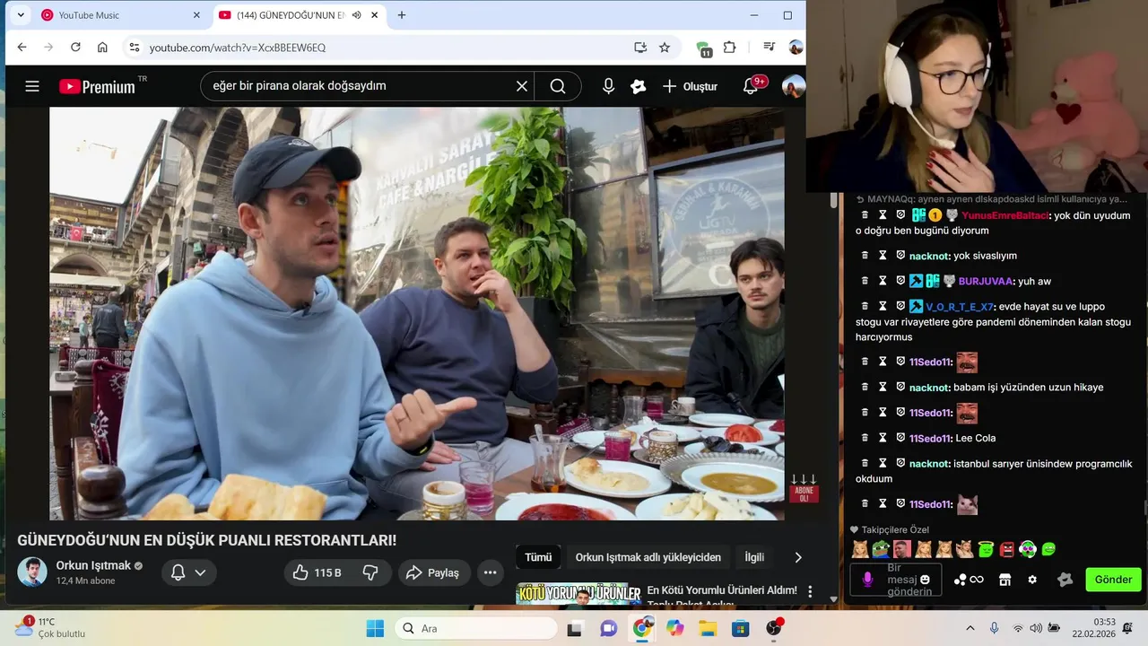Share the video with Paylaş button

pos(434,572)
